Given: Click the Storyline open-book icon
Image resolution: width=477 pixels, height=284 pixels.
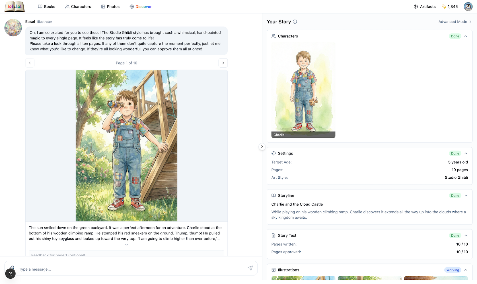Looking at the screenshot, I should (274, 195).
